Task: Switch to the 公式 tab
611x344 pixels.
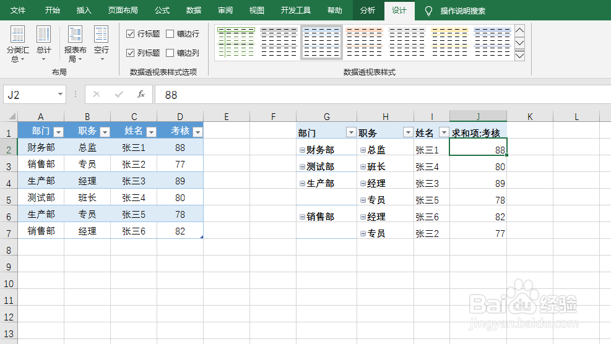Action: click(162, 11)
